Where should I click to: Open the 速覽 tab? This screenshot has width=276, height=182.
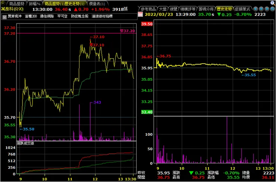tap(174, 9)
